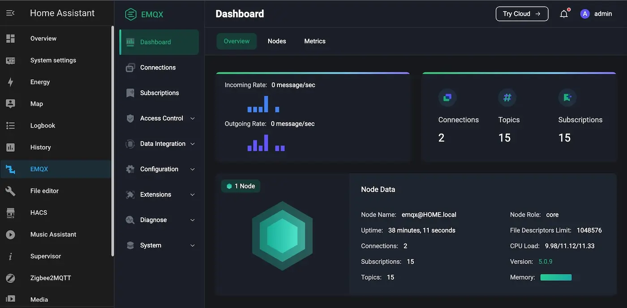Click the EMQX logo icon

(131, 14)
